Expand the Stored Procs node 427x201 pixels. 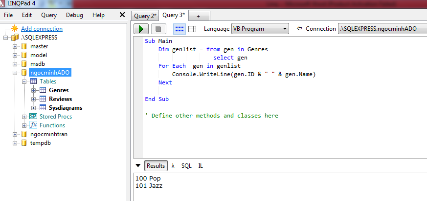[24, 117]
